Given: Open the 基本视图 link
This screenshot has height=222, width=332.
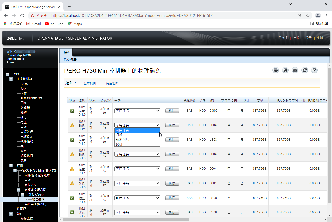Looking at the screenshot, I should (x=90, y=83).
